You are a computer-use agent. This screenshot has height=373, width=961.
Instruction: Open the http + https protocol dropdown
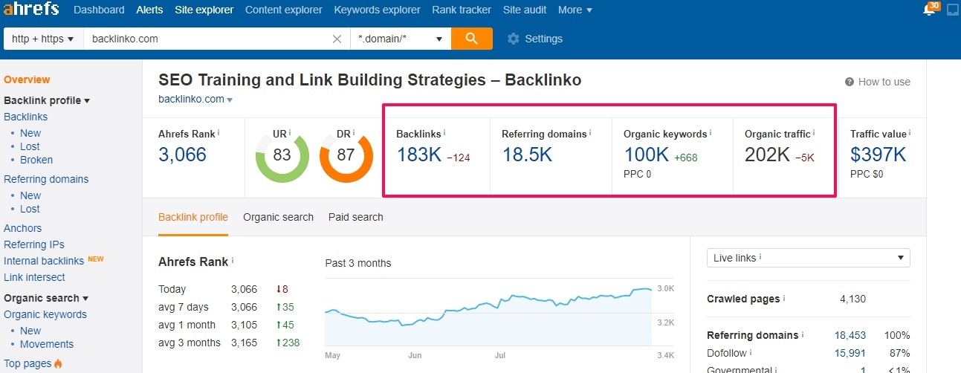click(x=43, y=39)
